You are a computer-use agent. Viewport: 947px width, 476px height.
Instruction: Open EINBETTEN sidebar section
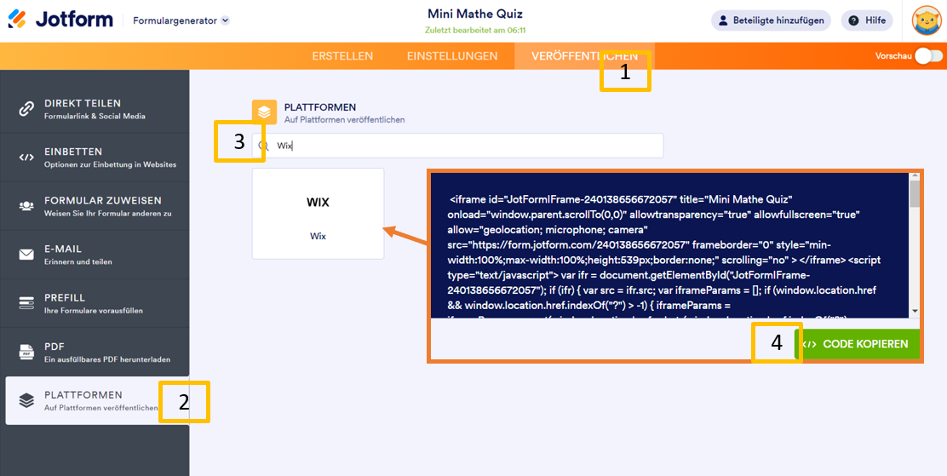click(x=95, y=158)
